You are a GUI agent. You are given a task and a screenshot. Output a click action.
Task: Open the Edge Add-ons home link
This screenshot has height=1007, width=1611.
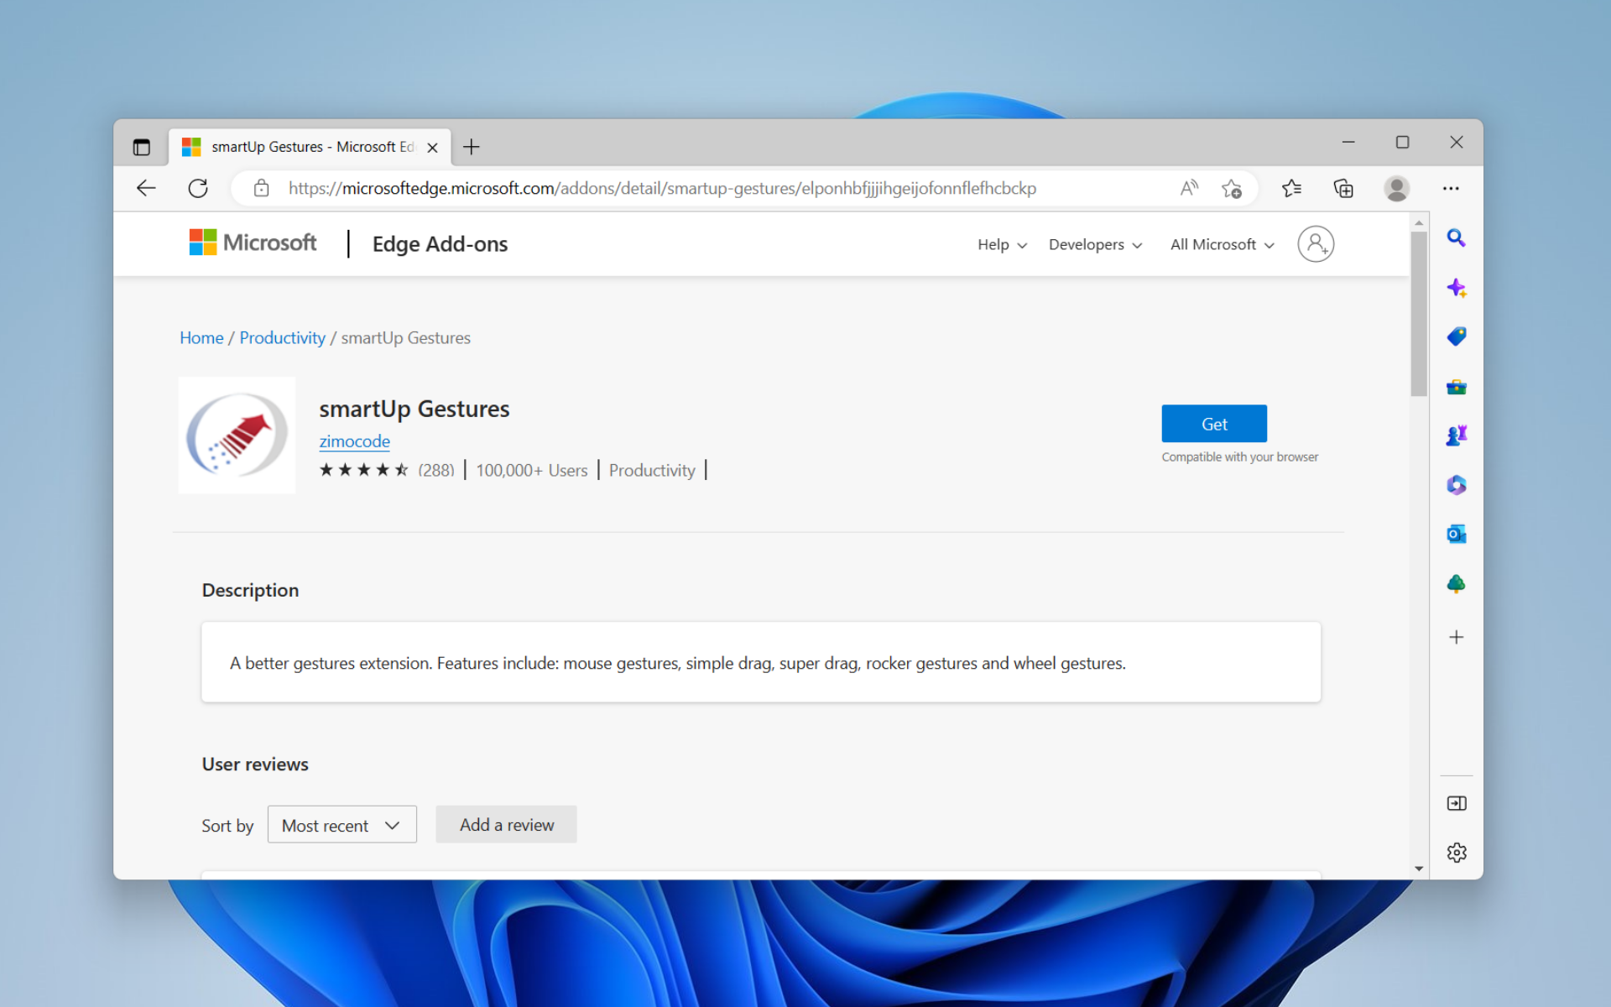pyautogui.click(x=440, y=244)
